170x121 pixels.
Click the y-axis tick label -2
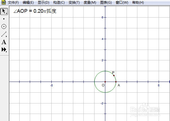tap(102, 103)
